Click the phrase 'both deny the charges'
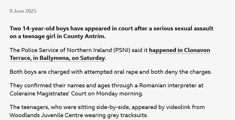This screenshot has width=235, height=120. [x=181, y=72]
